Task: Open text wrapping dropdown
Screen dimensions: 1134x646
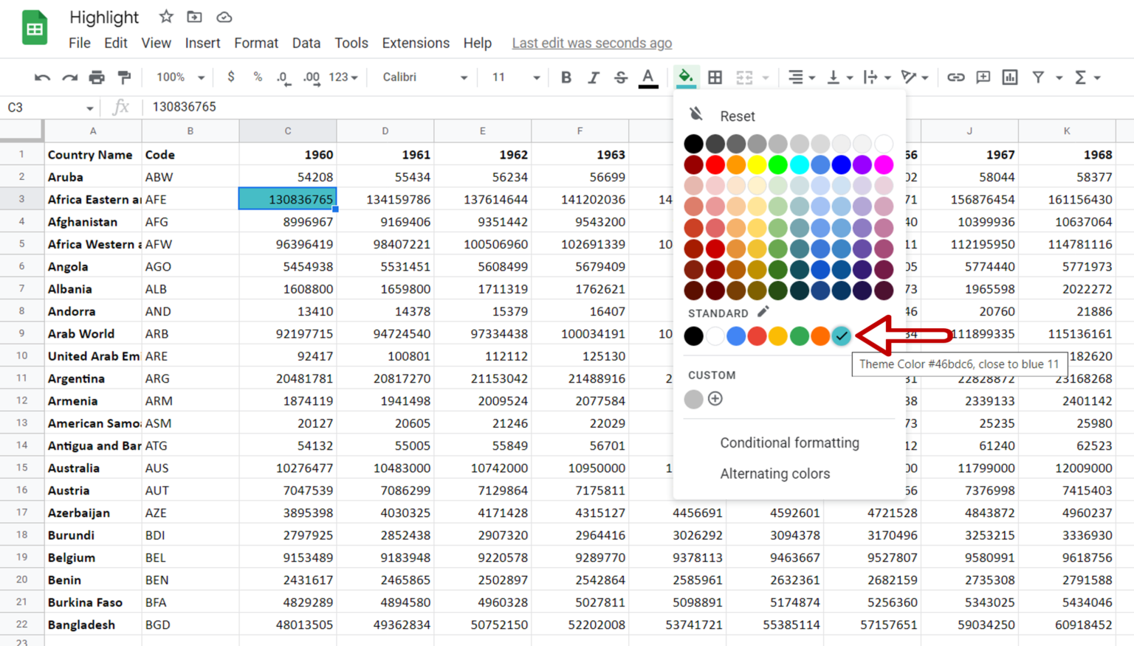Action: pos(877,77)
